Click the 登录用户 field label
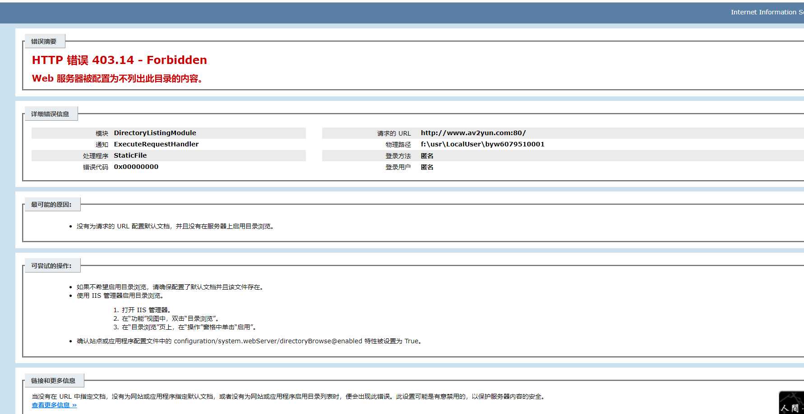This screenshot has width=804, height=414. click(398, 167)
